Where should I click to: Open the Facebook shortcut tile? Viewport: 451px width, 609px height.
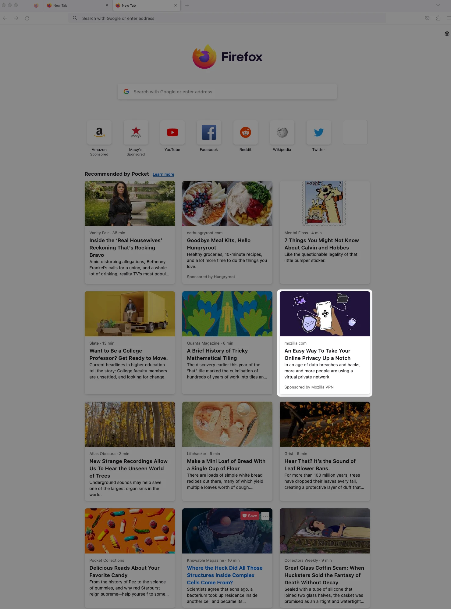[x=209, y=132]
